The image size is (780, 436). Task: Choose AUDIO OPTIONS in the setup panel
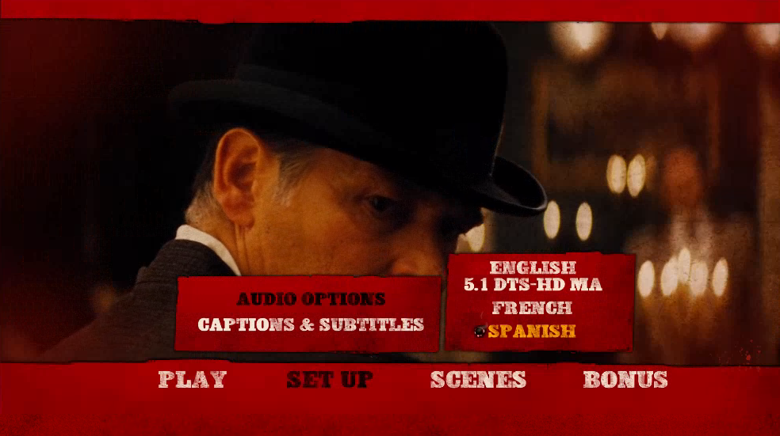(312, 299)
